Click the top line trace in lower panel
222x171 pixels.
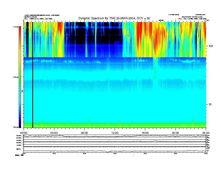tap(115, 136)
